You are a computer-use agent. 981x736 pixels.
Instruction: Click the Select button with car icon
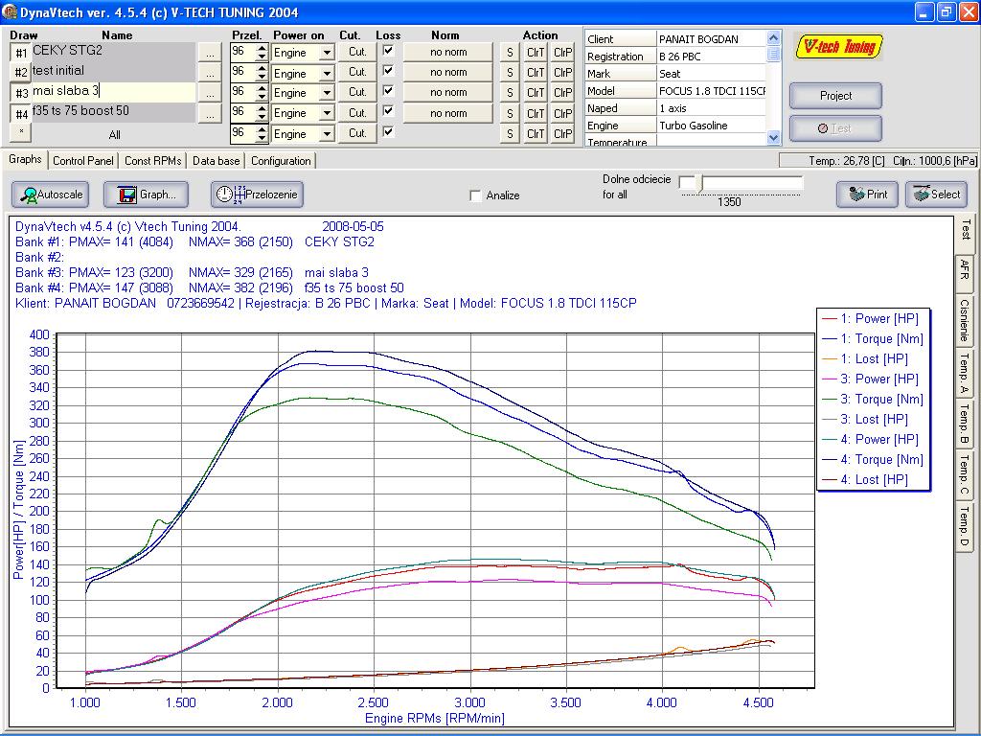[934, 195]
